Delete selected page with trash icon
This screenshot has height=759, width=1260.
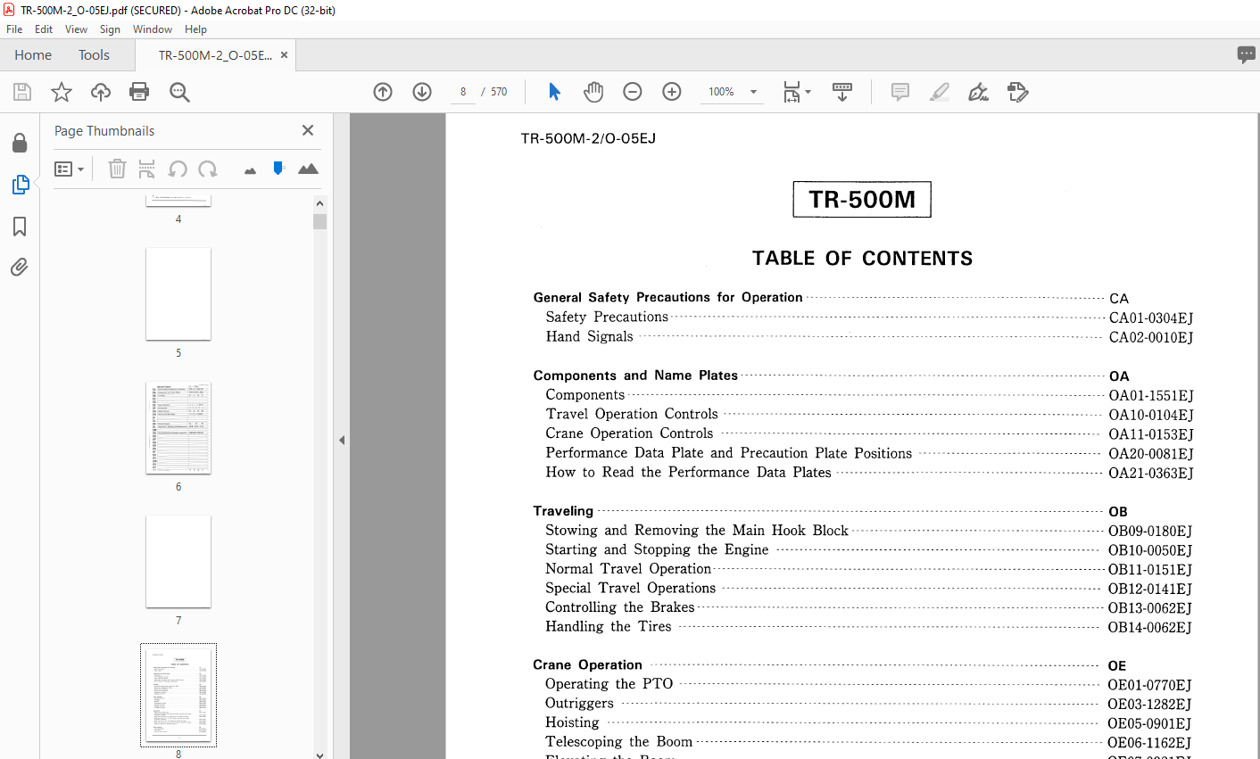[117, 169]
